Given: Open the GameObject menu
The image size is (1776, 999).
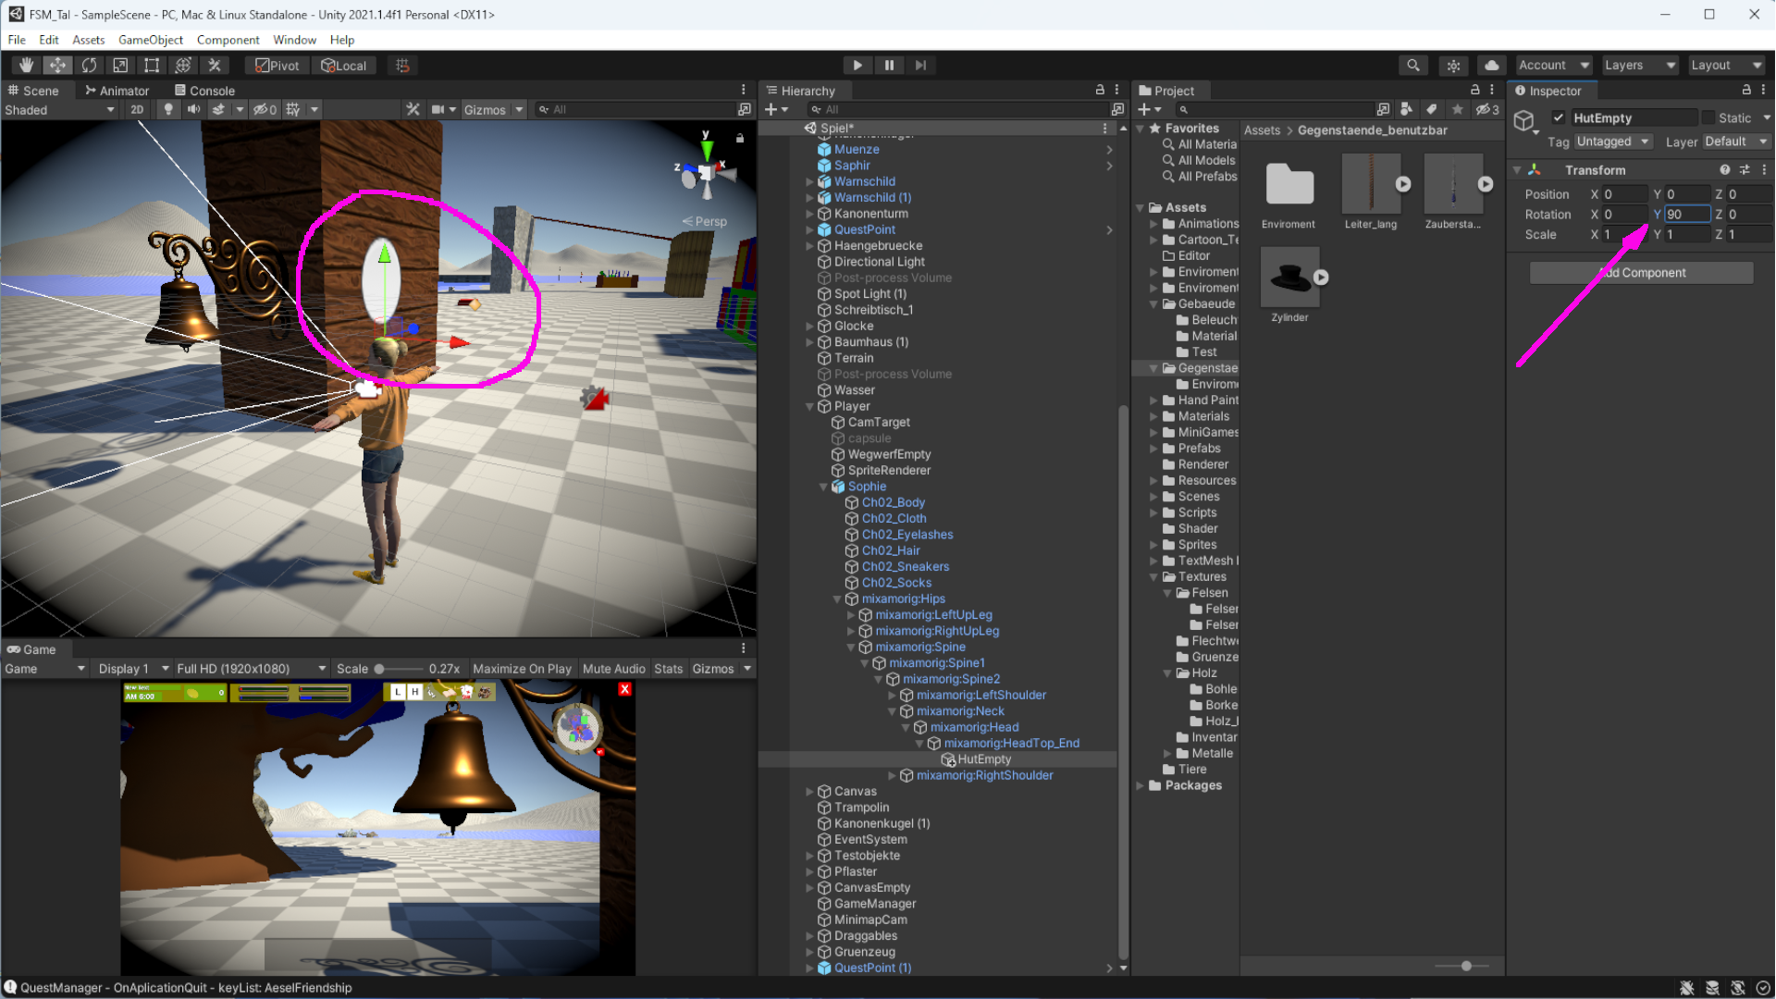Looking at the screenshot, I should [150, 40].
